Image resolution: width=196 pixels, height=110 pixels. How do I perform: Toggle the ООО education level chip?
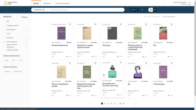coord(13,60)
